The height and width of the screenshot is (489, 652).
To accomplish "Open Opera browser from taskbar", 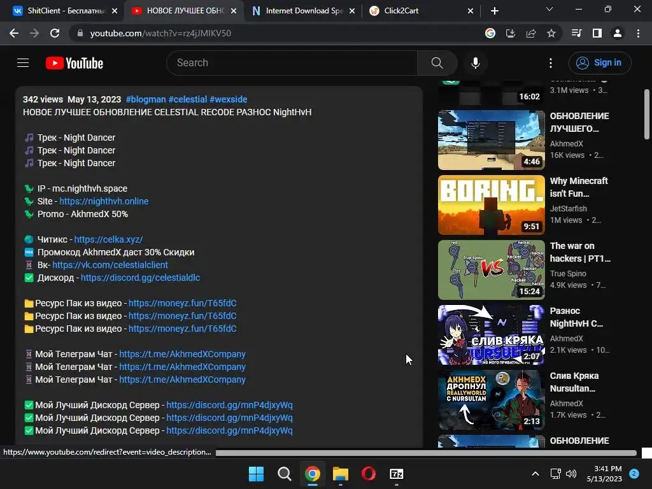I will 369,474.
